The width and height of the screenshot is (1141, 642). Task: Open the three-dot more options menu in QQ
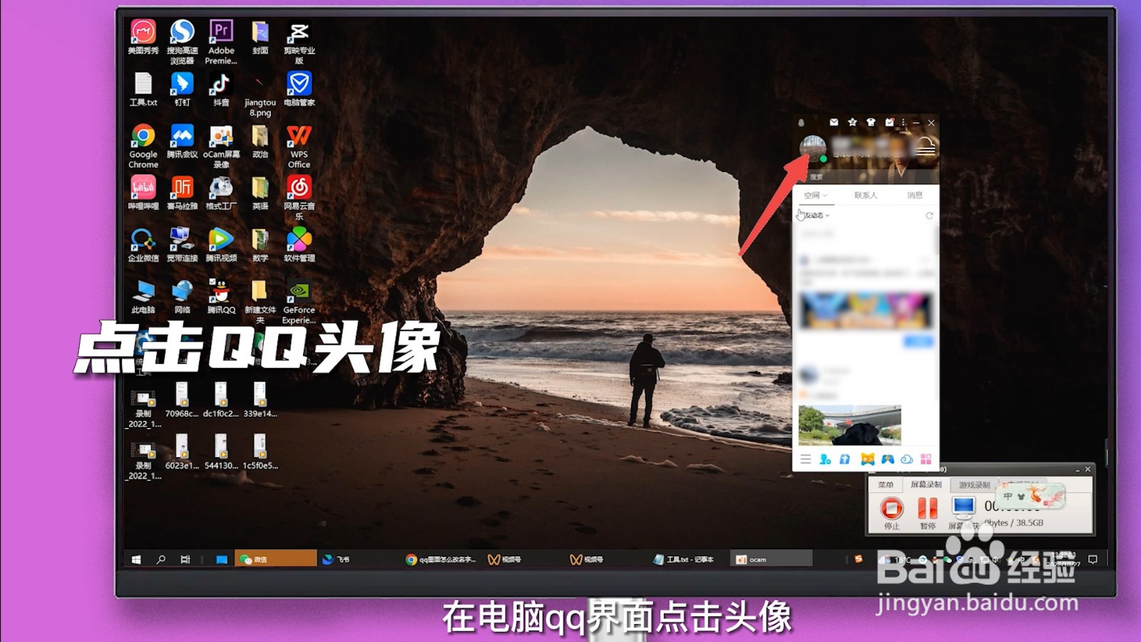click(903, 123)
